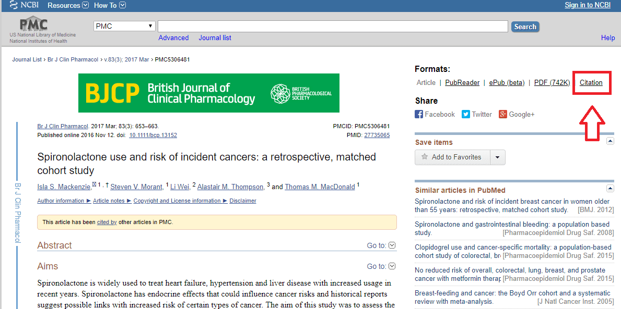Open Clopidogrel use and cancer-specific mortality article

click(x=512, y=251)
